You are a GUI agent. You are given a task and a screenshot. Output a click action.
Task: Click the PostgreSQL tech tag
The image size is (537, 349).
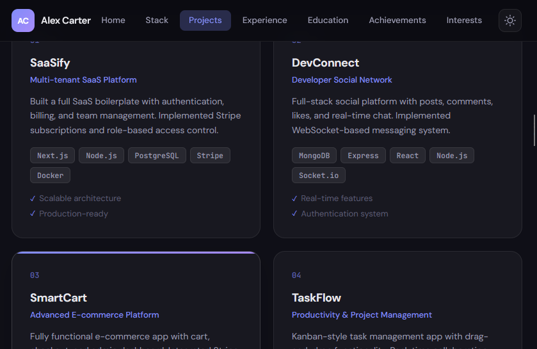[x=157, y=156]
